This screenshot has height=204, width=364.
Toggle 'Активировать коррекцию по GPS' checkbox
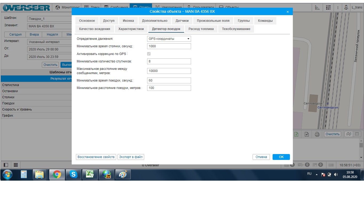(x=149, y=54)
